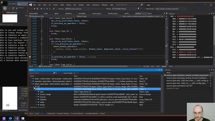Click the Watch 1 vertical scrollbar

162,93
